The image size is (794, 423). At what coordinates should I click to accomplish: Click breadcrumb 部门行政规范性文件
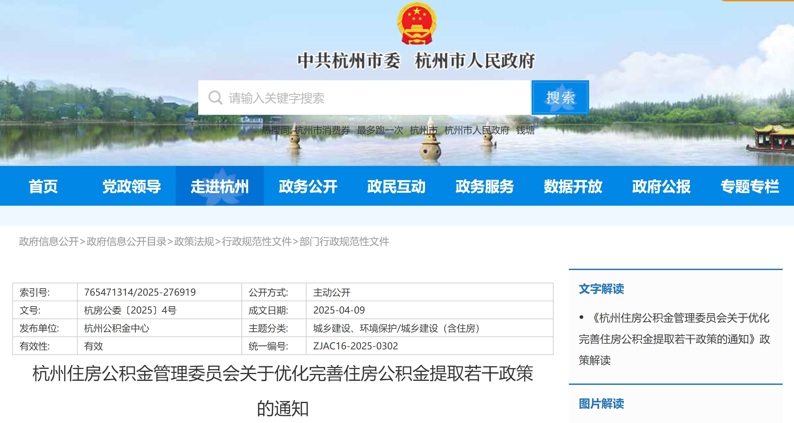(344, 242)
